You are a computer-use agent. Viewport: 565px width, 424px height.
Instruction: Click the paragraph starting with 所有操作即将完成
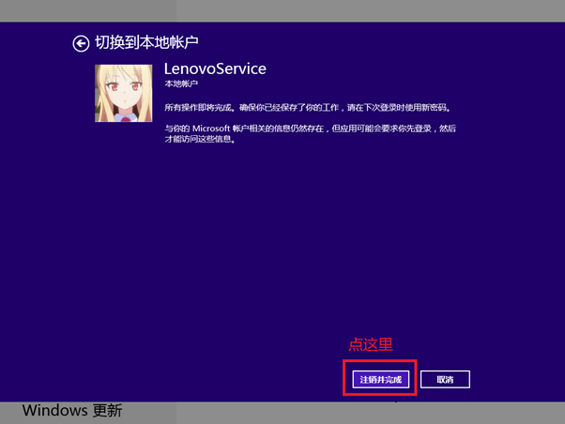click(x=308, y=107)
